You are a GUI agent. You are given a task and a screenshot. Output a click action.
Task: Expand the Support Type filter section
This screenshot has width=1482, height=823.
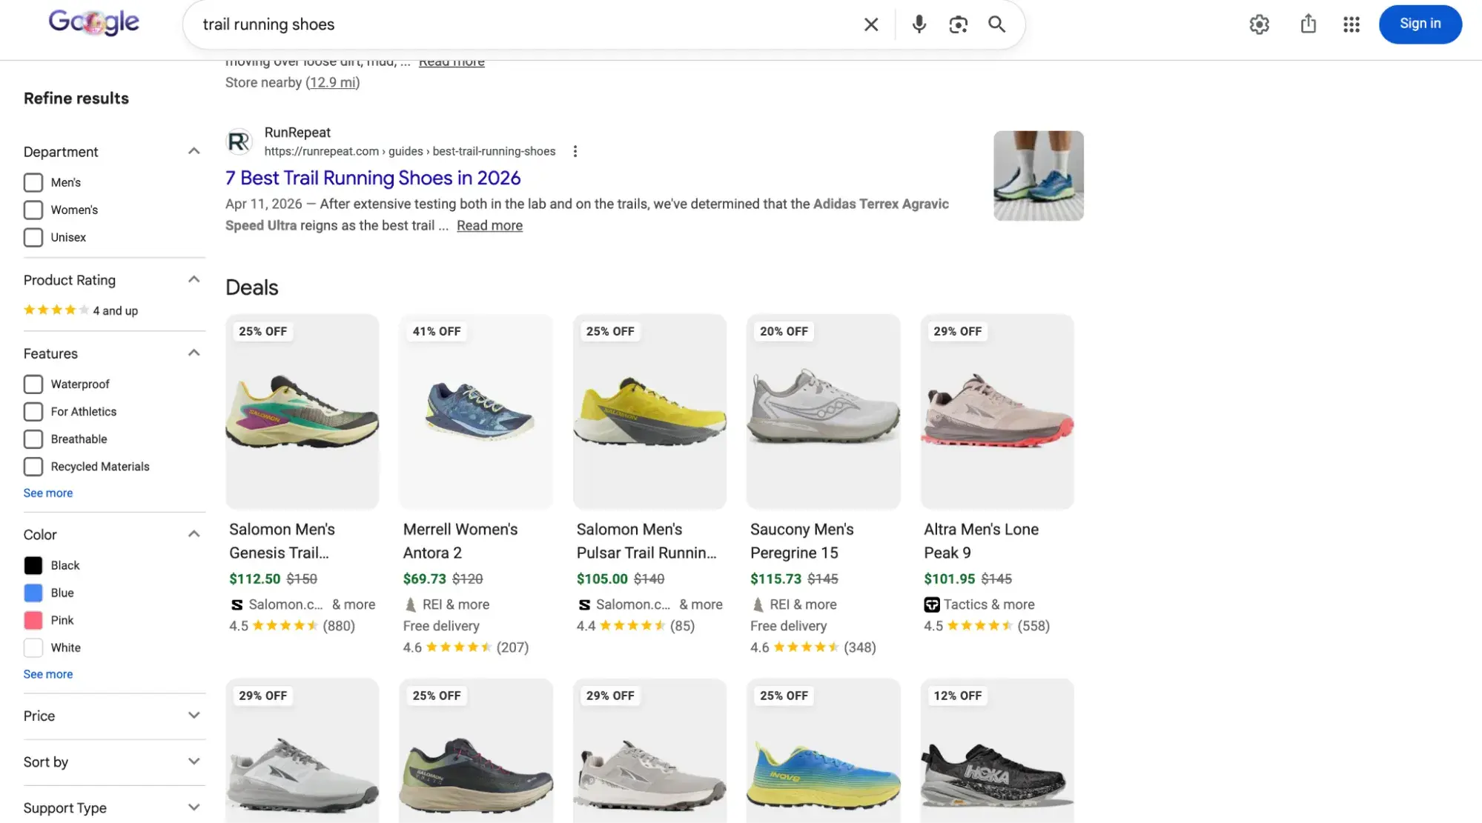[193, 807]
